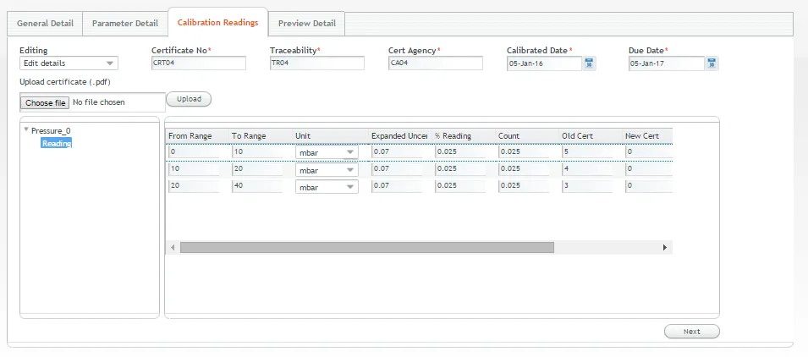Open the Due Date calendar picker
The height and width of the screenshot is (357, 808).
pyautogui.click(x=712, y=63)
